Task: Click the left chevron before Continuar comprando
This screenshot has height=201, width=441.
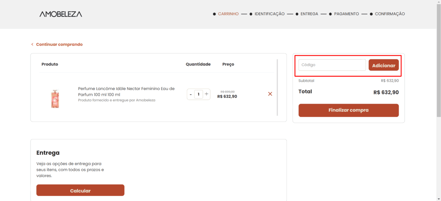Action: (32, 44)
